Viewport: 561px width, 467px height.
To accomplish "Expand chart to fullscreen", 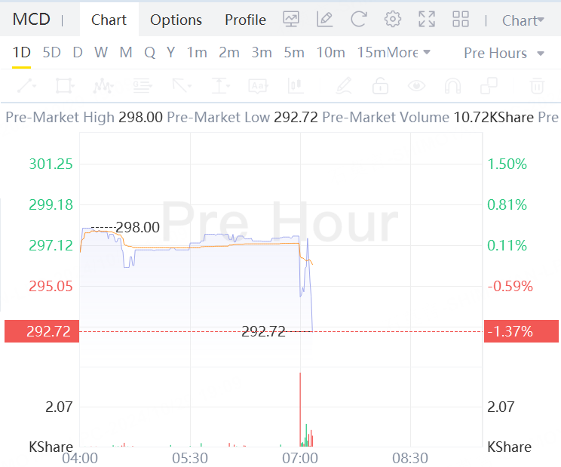I will 427,20.
